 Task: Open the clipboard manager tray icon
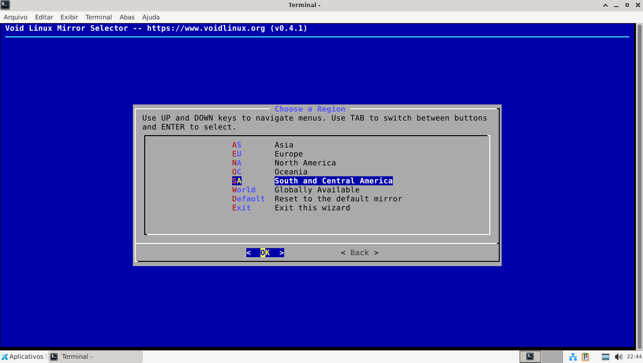[585, 357]
